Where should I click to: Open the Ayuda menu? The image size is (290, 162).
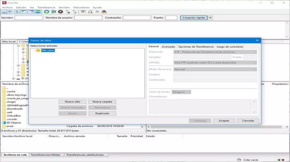(97, 8)
